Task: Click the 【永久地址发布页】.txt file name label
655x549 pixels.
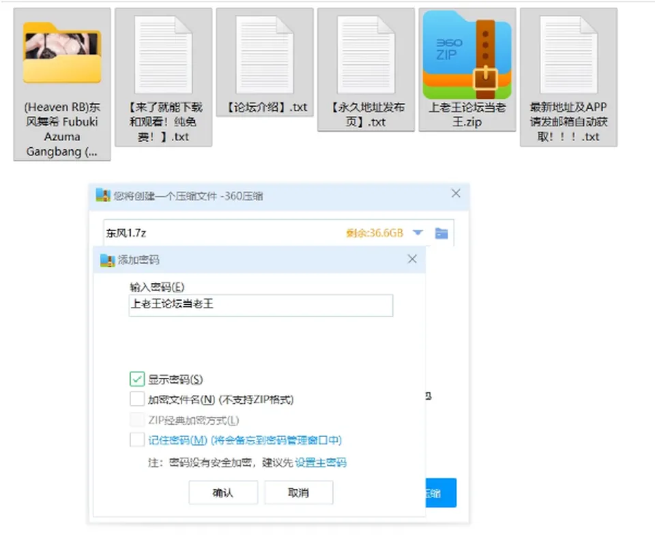Action: [366, 115]
